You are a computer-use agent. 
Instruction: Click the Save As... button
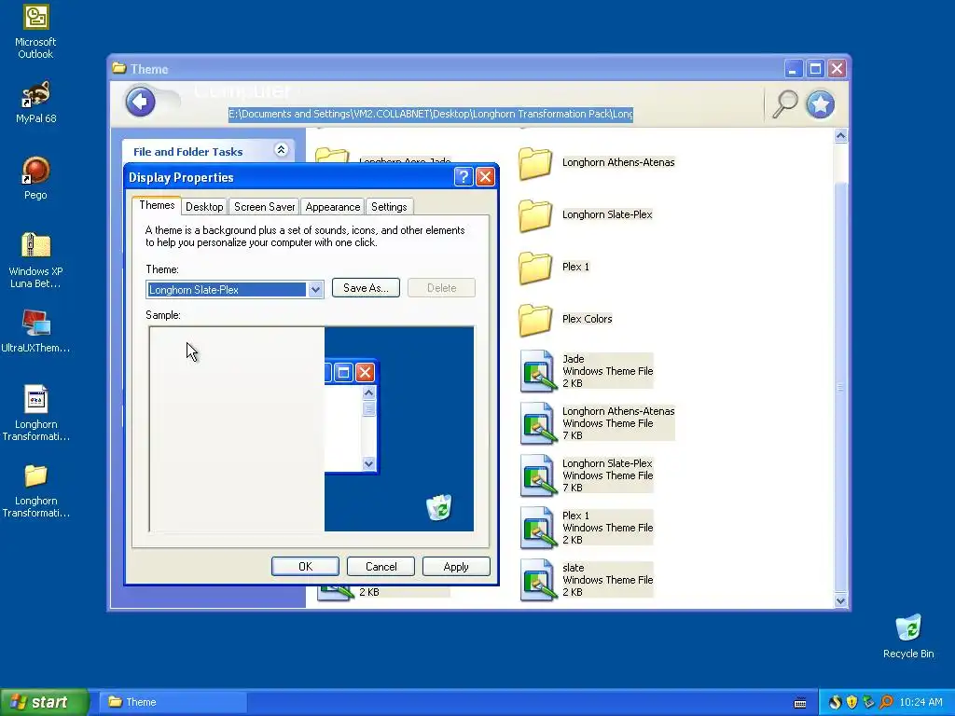[366, 288]
